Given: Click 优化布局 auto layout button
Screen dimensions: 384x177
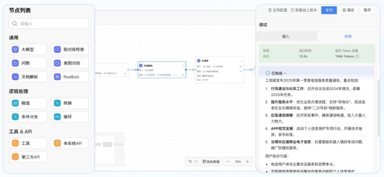Looking at the screenshot, I should 211,162.
